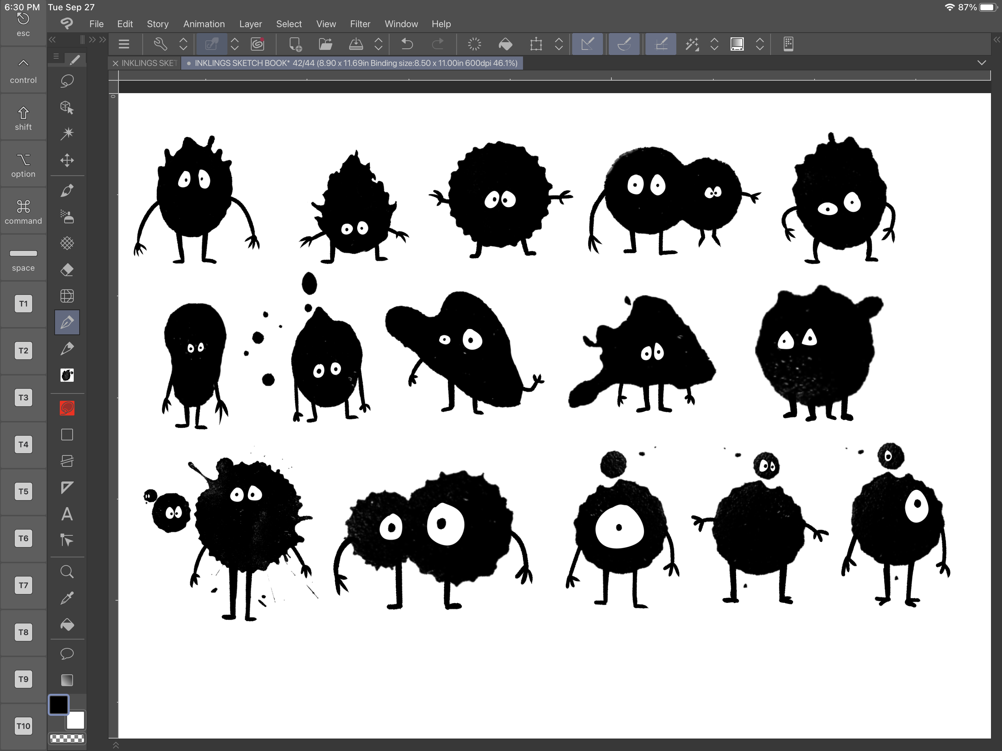Viewport: 1002px width, 751px height.
Task: Select the Decoration crosshatch tool
Action: (x=67, y=243)
